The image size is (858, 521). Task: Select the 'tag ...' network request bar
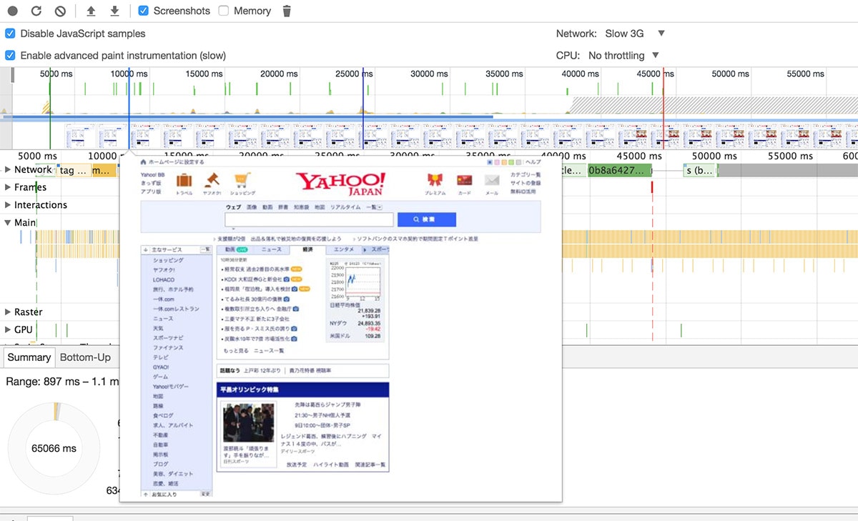[x=74, y=170]
